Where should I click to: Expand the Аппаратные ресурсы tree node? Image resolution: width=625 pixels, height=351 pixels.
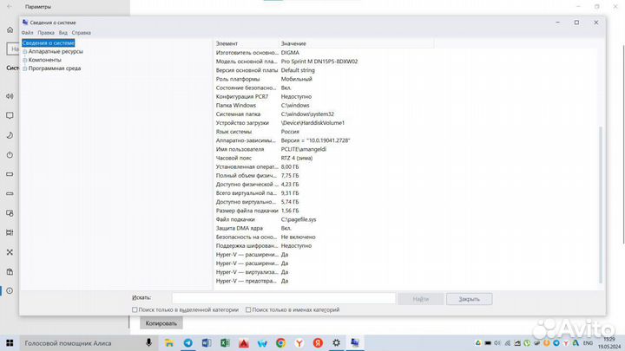[x=24, y=51]
